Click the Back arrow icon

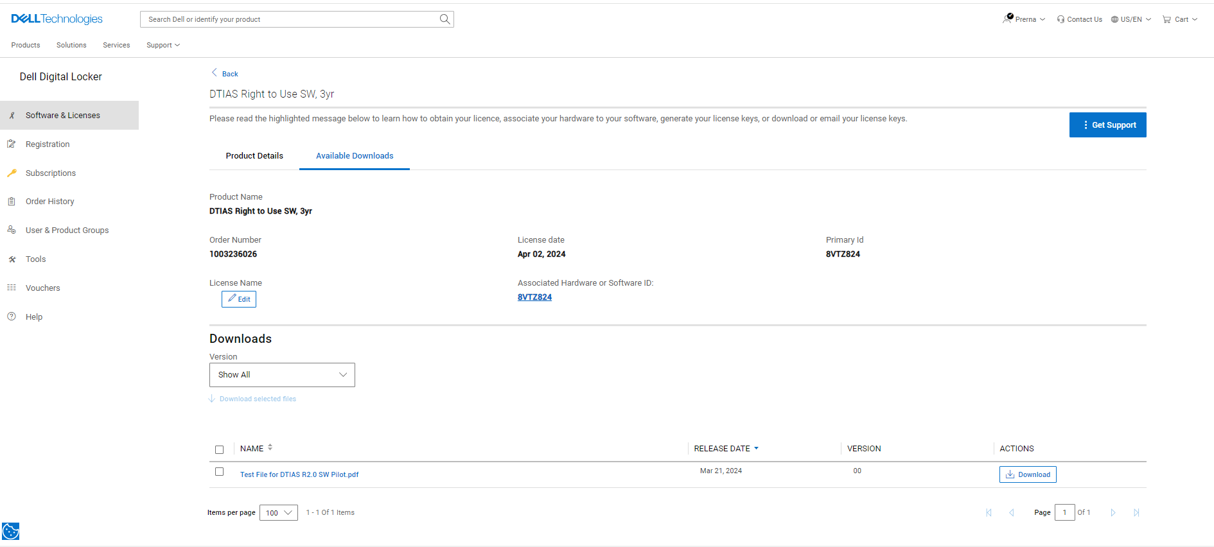[x=215, y=73]
